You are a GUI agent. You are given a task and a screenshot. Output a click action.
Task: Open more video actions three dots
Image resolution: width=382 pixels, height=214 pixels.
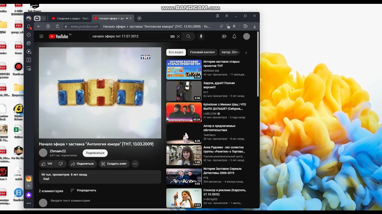pyautogui.click(x=135, y=164)
